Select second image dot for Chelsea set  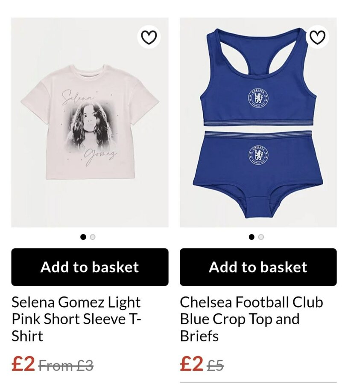click(x=261, y=237)
